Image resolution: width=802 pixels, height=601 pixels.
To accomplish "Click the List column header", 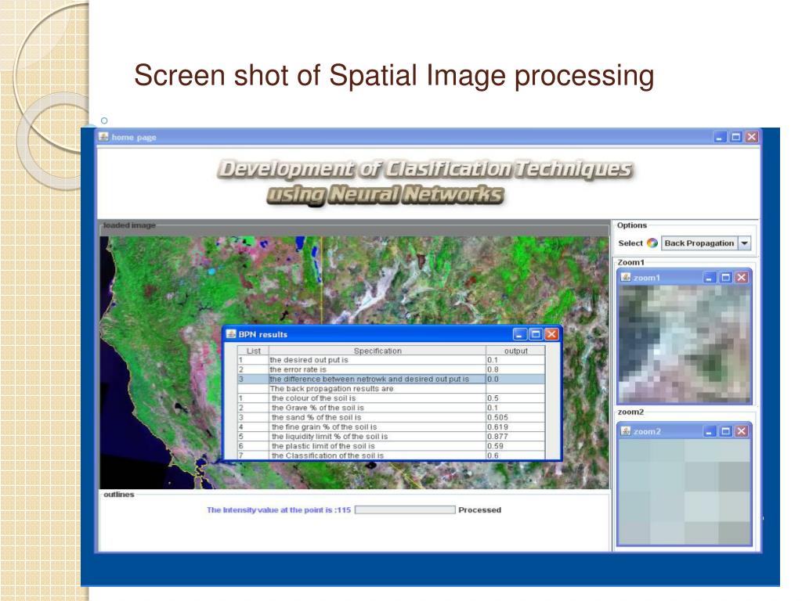I will point(253,351).
